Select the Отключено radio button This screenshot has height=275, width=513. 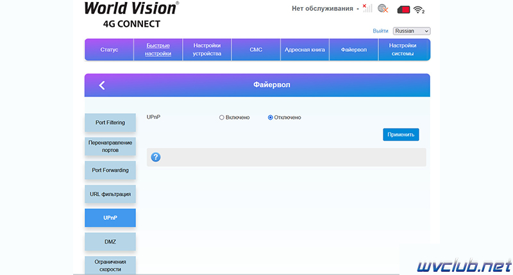click(x=270, y=118)
